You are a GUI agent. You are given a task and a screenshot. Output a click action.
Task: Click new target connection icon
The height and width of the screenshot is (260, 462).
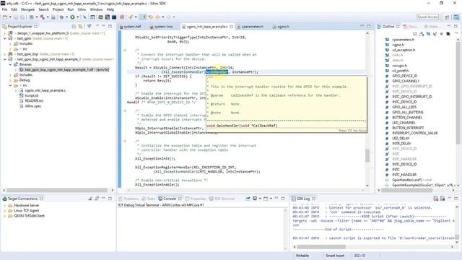coord(90,199)
